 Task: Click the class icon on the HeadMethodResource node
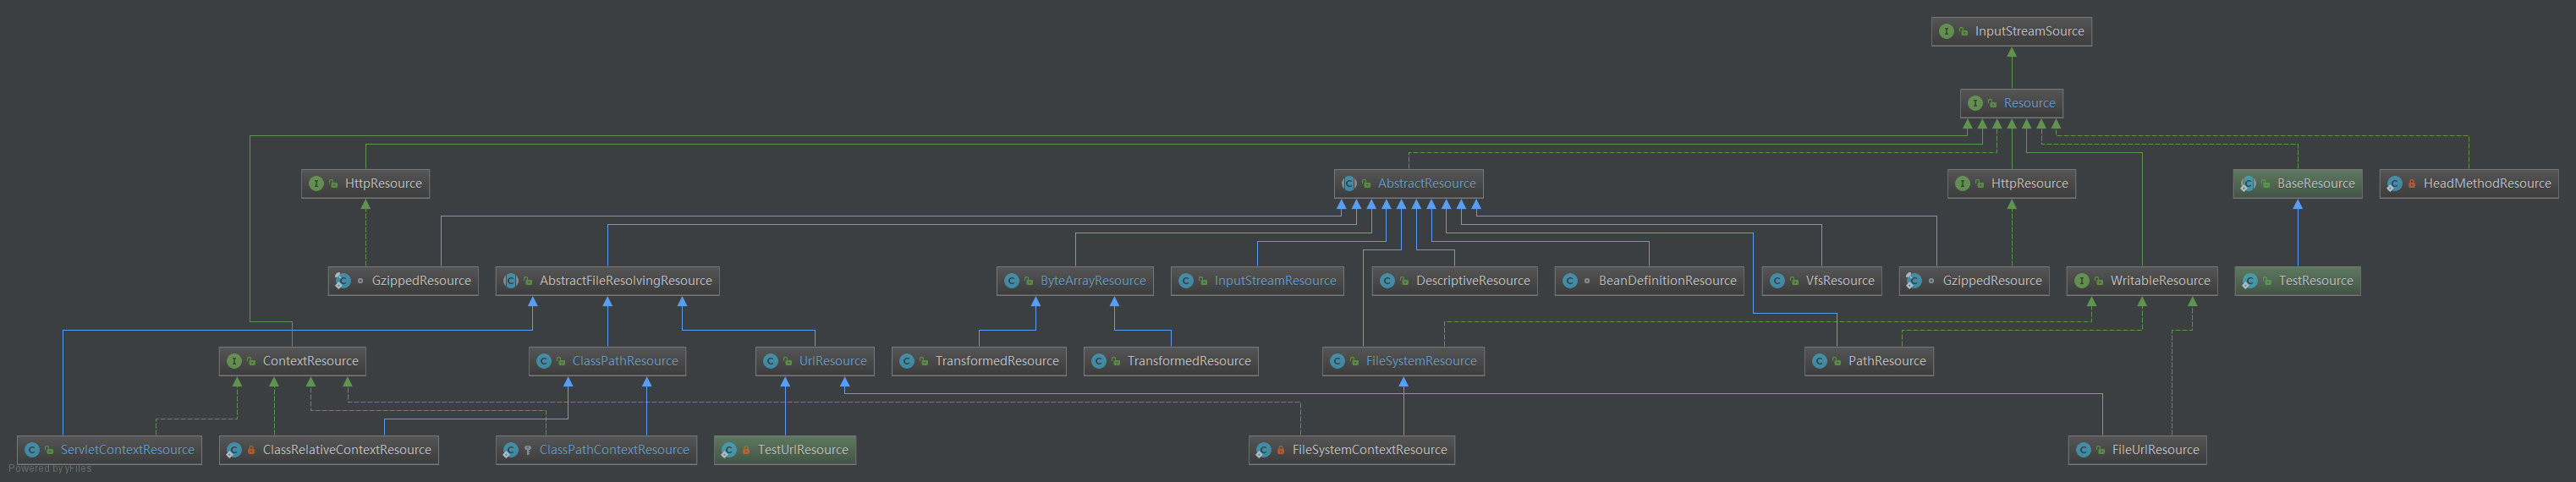tap(2394, 183)
